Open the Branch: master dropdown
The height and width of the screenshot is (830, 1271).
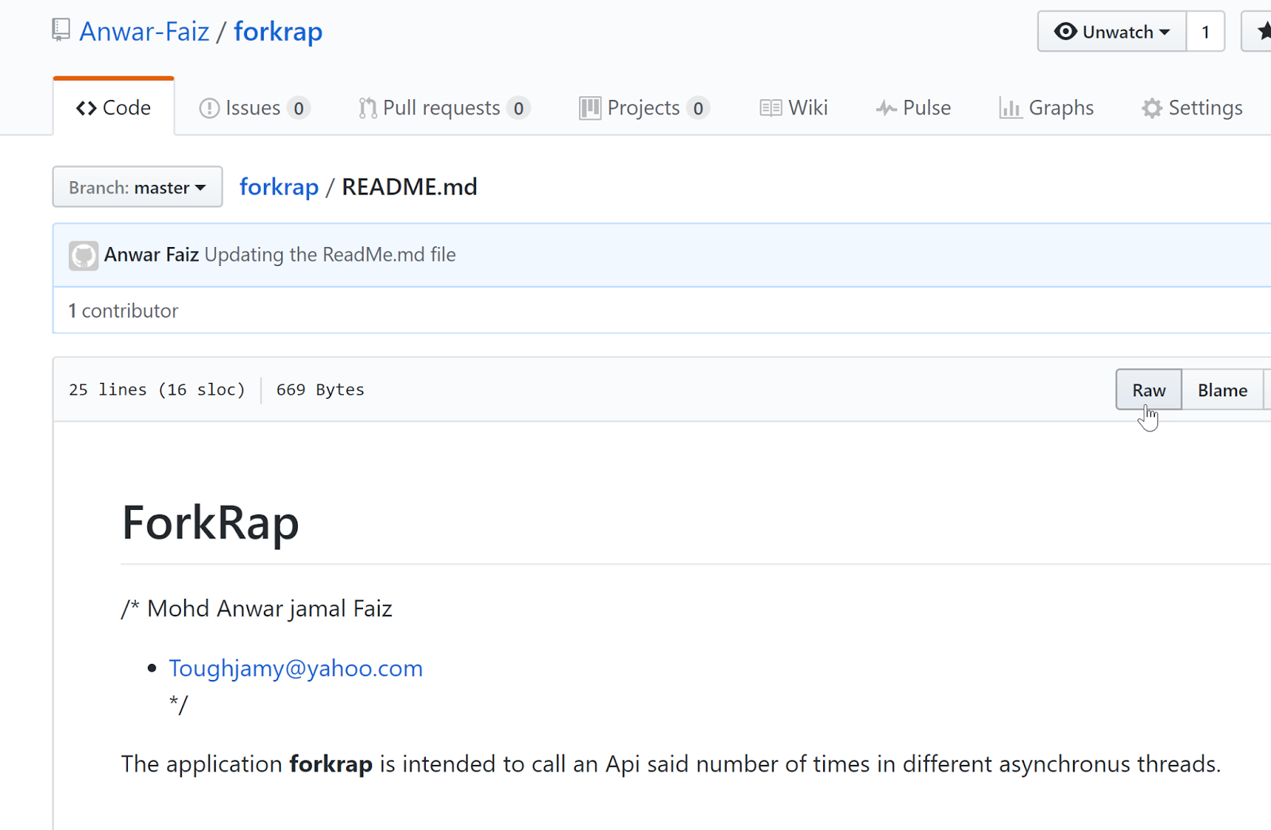137,187
